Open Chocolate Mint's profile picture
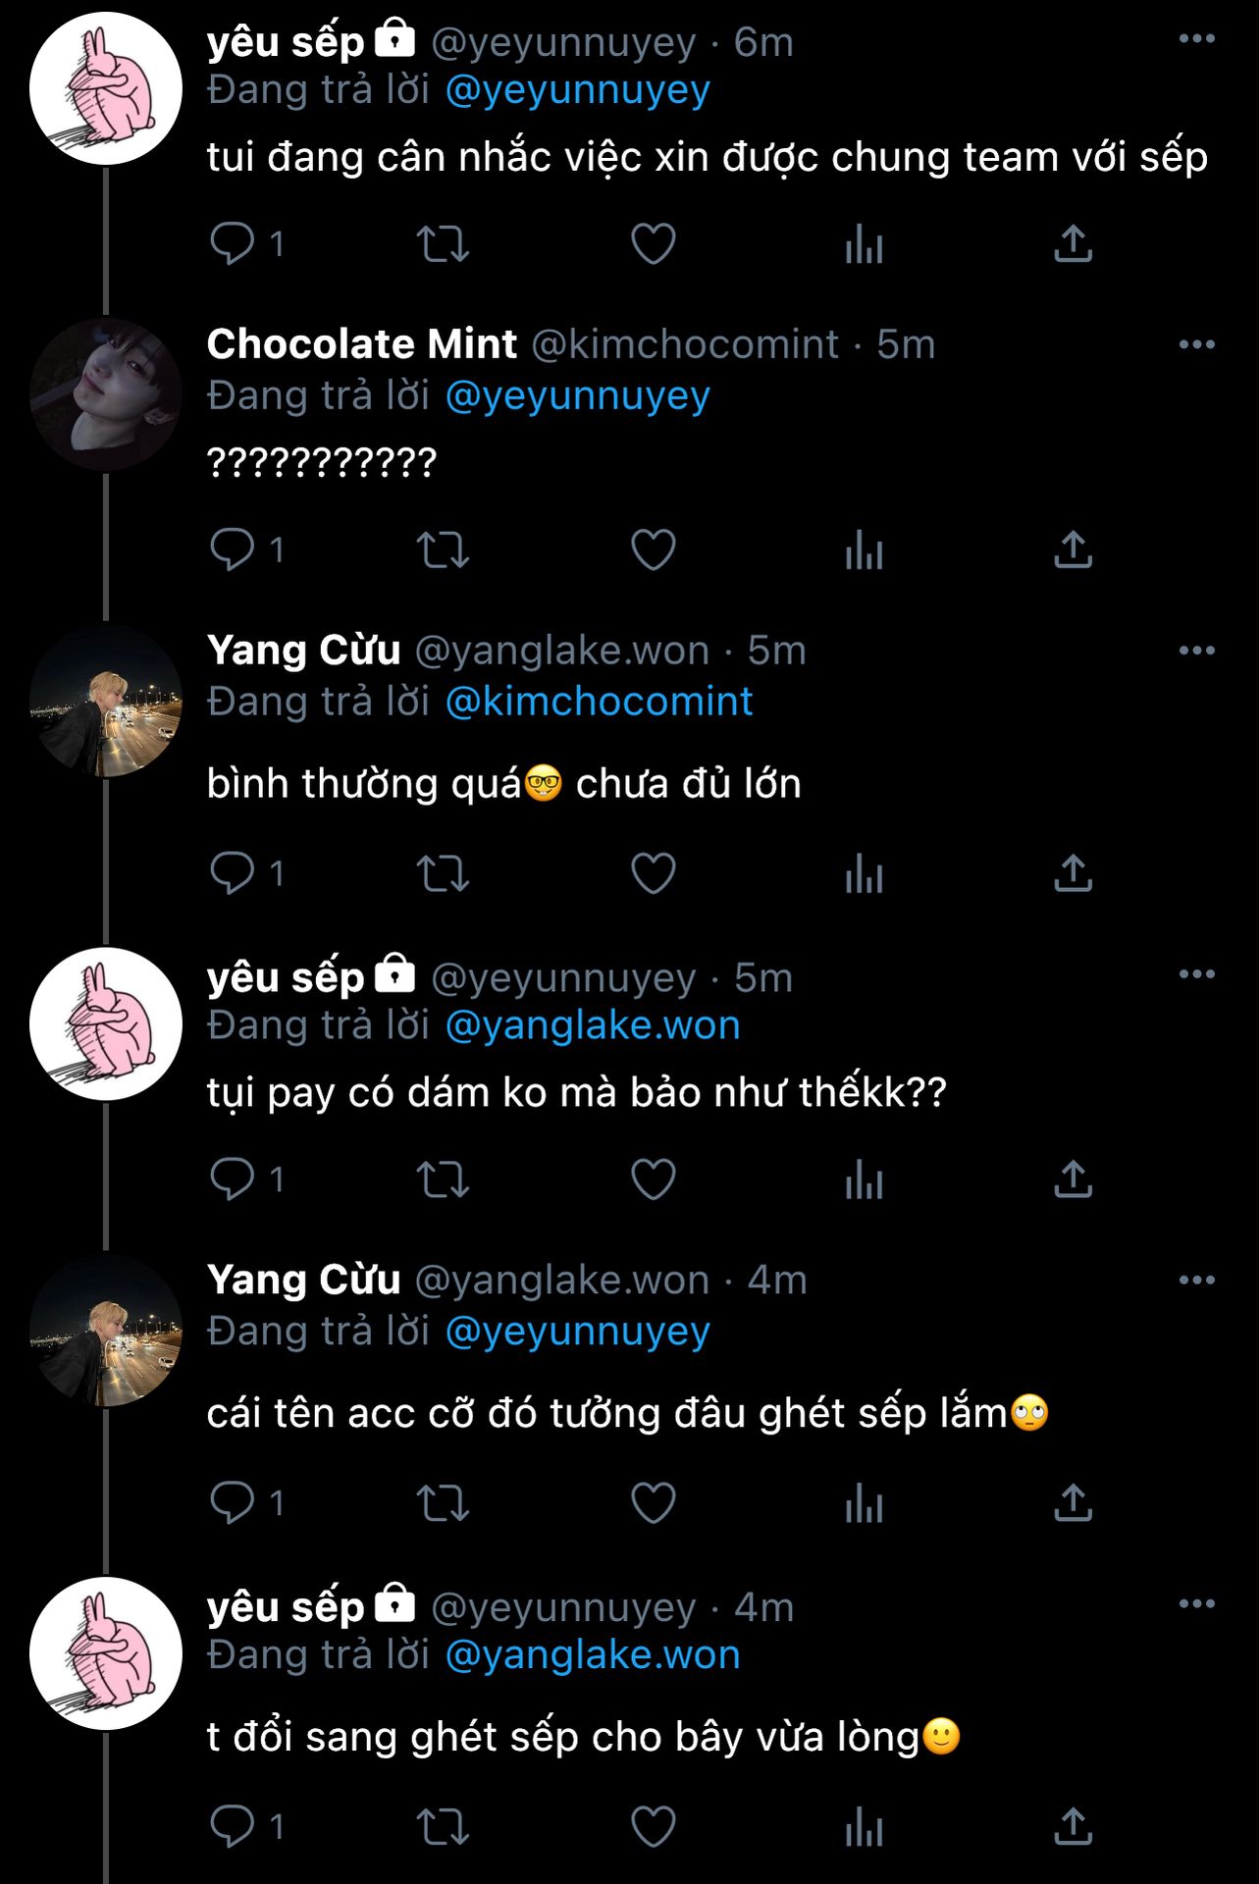The image size is (1259, 1884). coord(106,394)
